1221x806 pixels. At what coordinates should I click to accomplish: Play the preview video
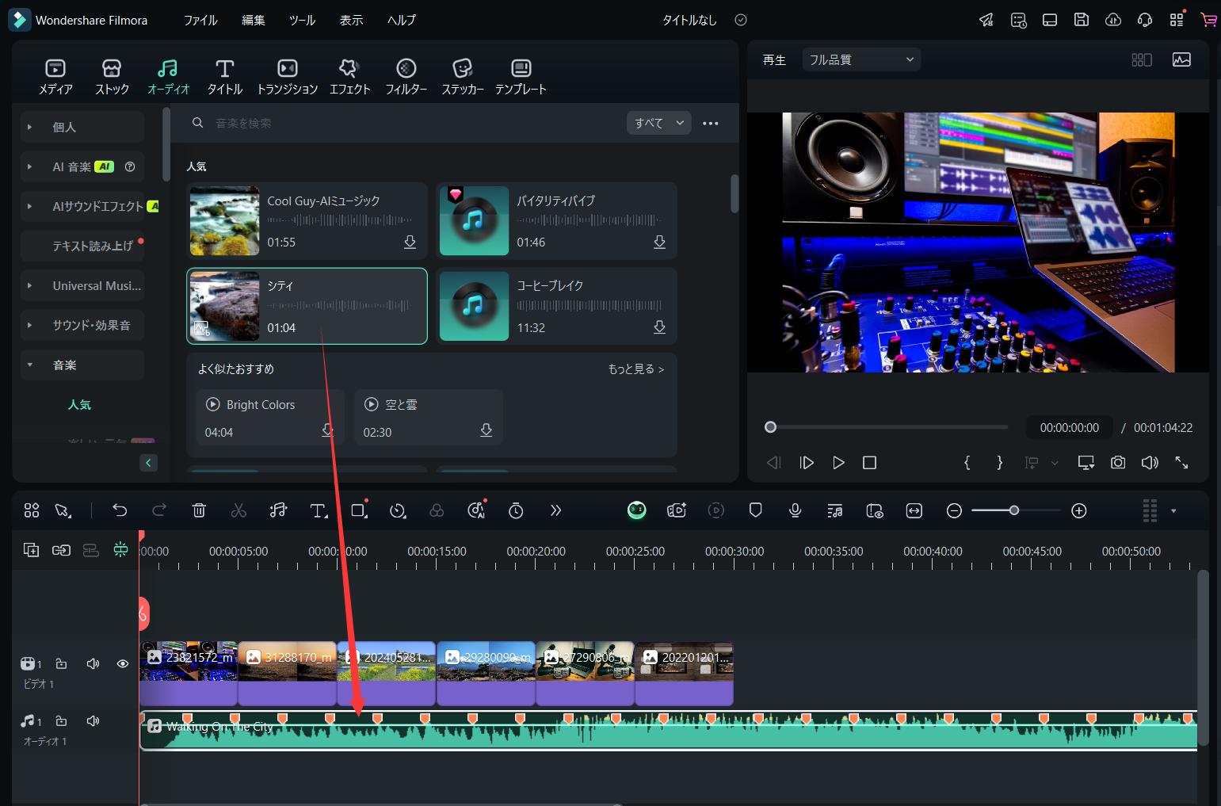click(838, 463)
